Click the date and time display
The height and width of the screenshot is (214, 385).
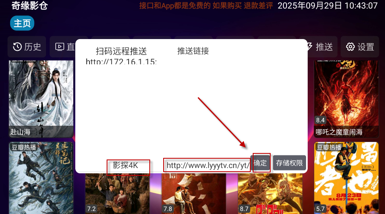[x=328, y=6]
